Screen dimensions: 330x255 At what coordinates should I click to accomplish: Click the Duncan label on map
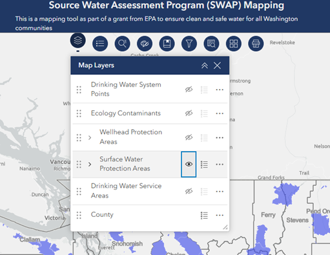click(x=40, y=194)
